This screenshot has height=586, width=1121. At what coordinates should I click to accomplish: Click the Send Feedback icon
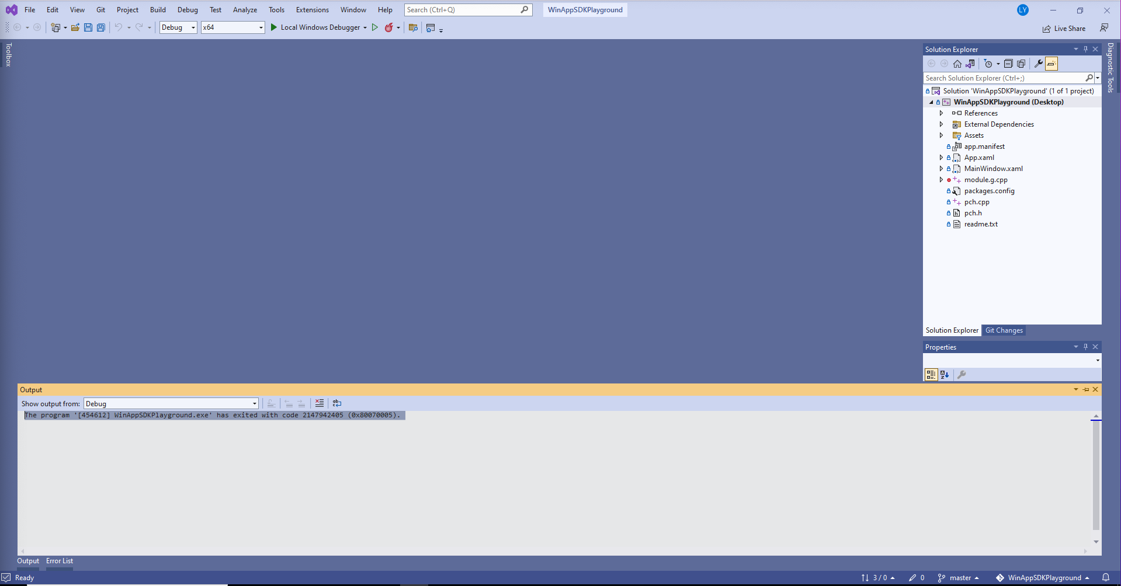click(1104, 27)
